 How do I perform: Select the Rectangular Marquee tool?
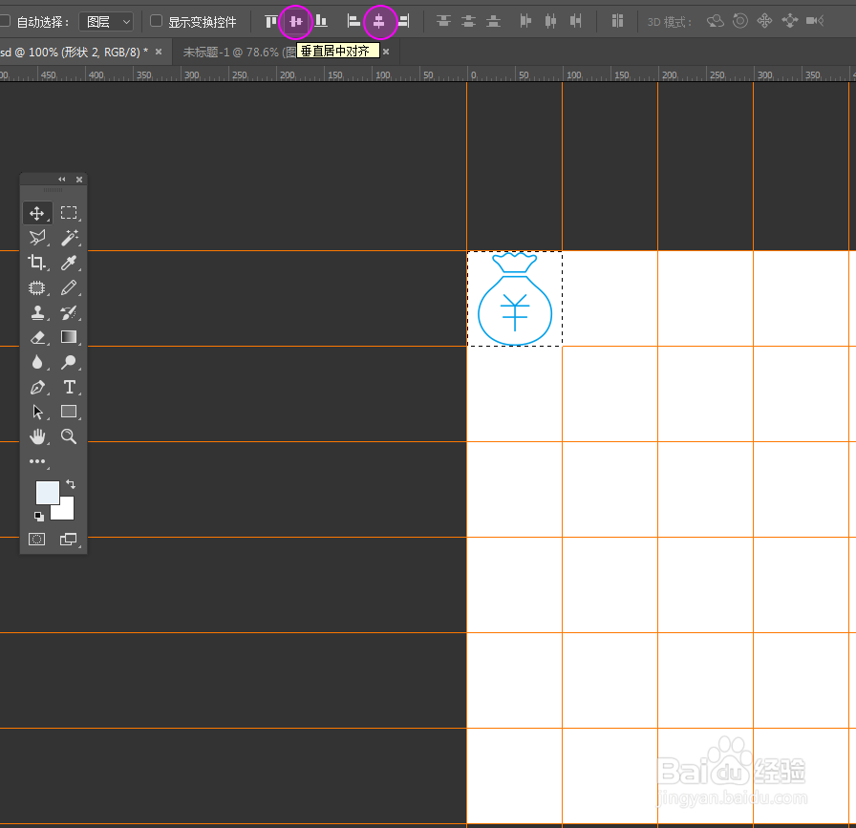coord(69,213)
